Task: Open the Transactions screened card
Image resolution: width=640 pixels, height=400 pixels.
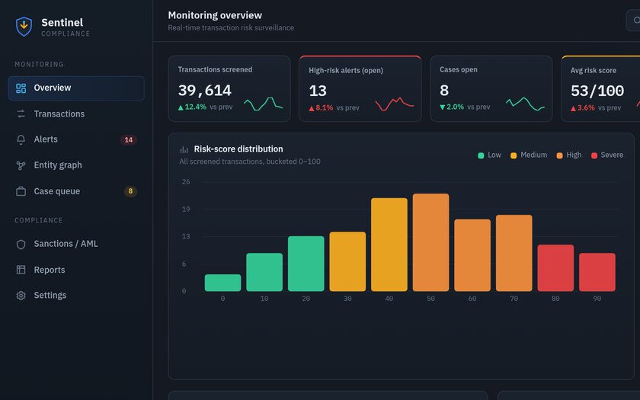Action: coord(229,88)
